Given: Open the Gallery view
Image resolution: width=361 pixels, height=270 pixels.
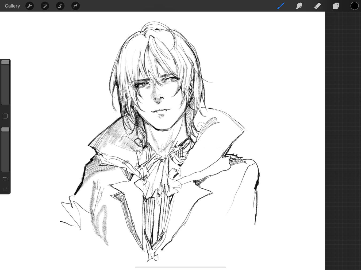Looking at the screenshot, I should pos(12,6).
